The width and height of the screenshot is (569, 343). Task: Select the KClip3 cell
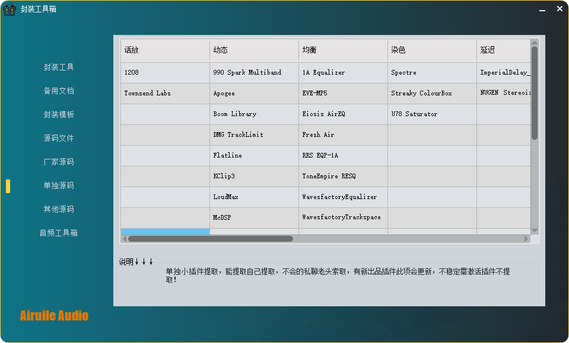[254, 177]
